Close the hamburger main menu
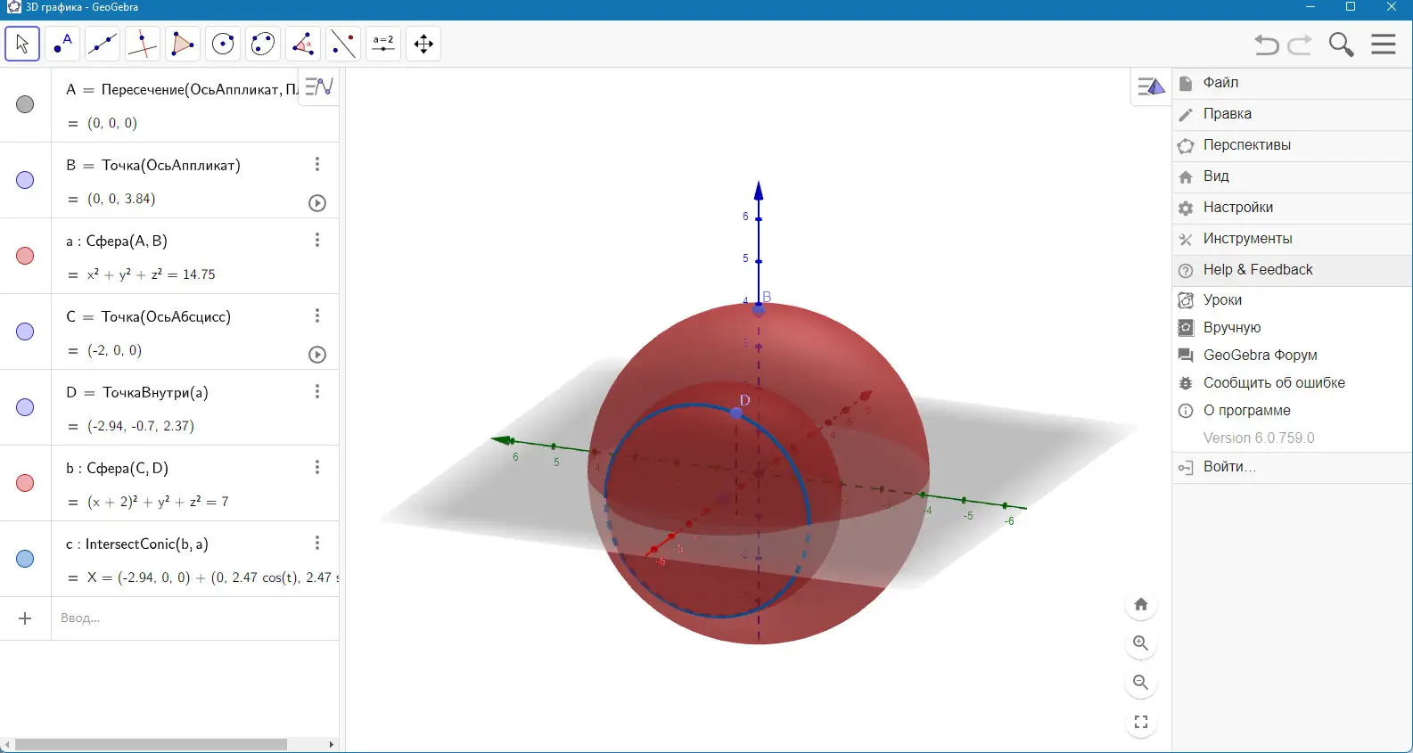1413x753 pixels. pos(1384,45)
